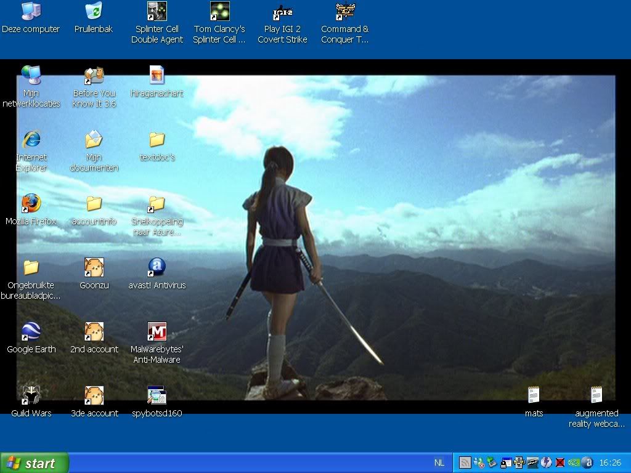
Task: Open the Start menu
Action: (x=35, y=463)
